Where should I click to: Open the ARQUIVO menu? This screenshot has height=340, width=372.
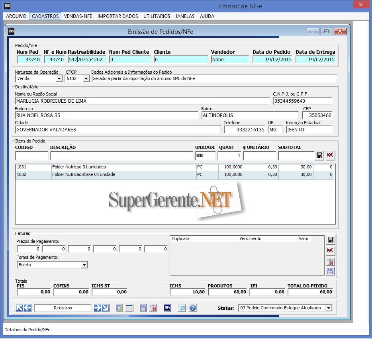(16, 16)
